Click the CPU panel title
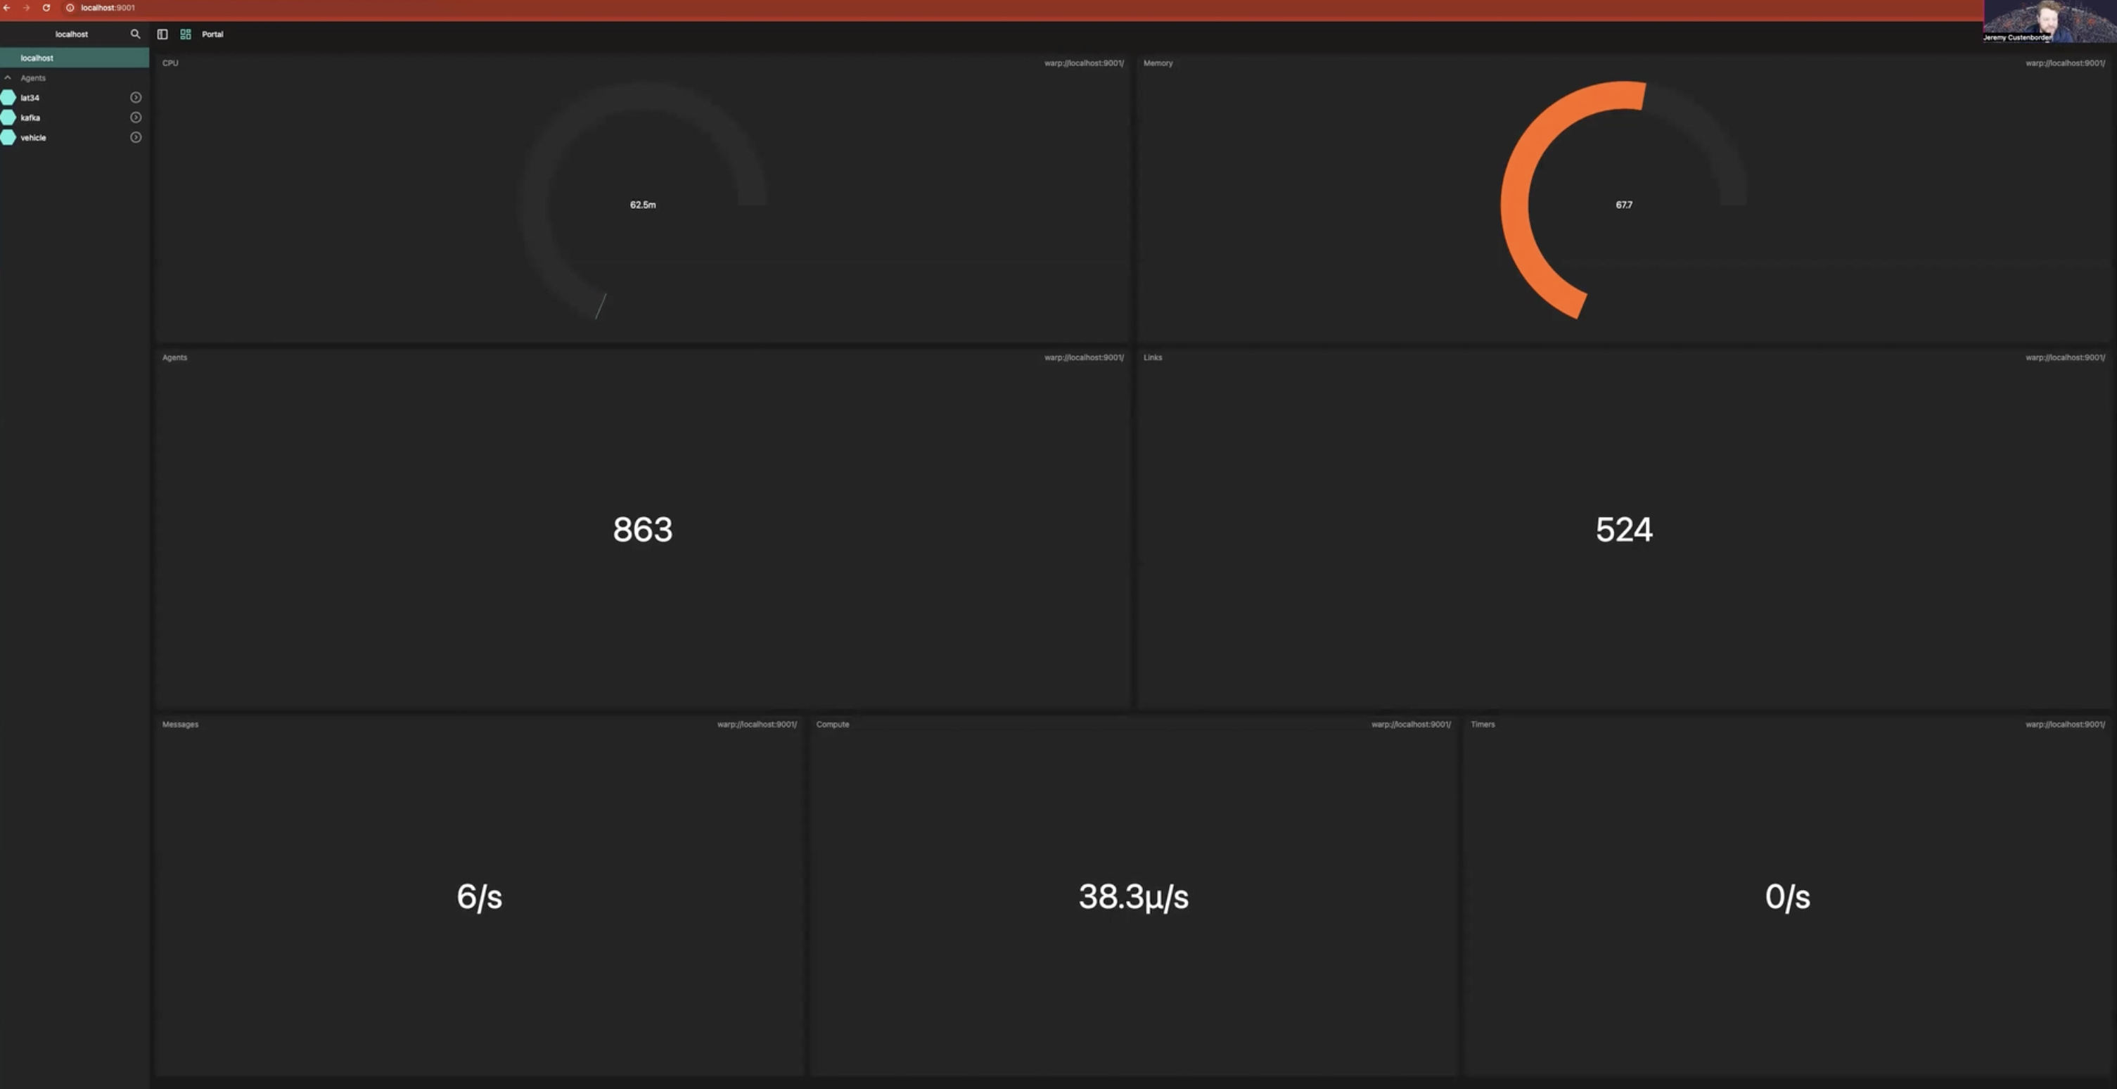The height and width of the screenshot is (1089, 2117). click(x=170, y=63)
